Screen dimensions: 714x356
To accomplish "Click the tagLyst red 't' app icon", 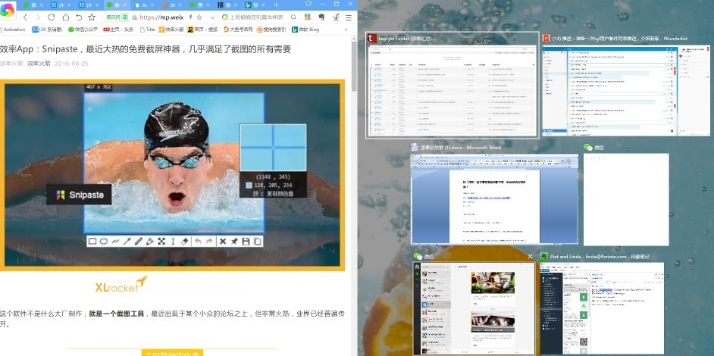I will [371, 39].
